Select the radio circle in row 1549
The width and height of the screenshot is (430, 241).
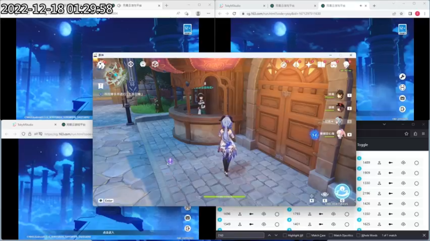point(277,224)
